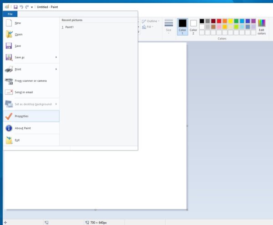
Task: Click the New document icon
Action: click(x=9, y=23)
